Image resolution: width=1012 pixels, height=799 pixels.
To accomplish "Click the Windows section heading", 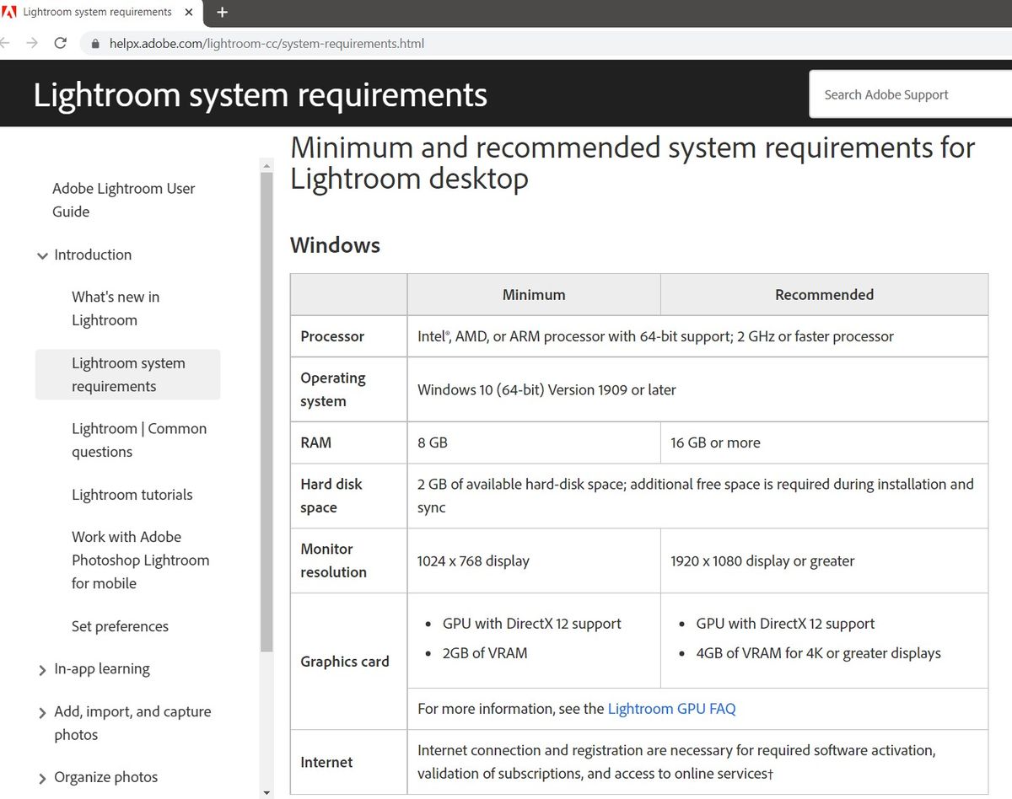I will pos(335,245).
